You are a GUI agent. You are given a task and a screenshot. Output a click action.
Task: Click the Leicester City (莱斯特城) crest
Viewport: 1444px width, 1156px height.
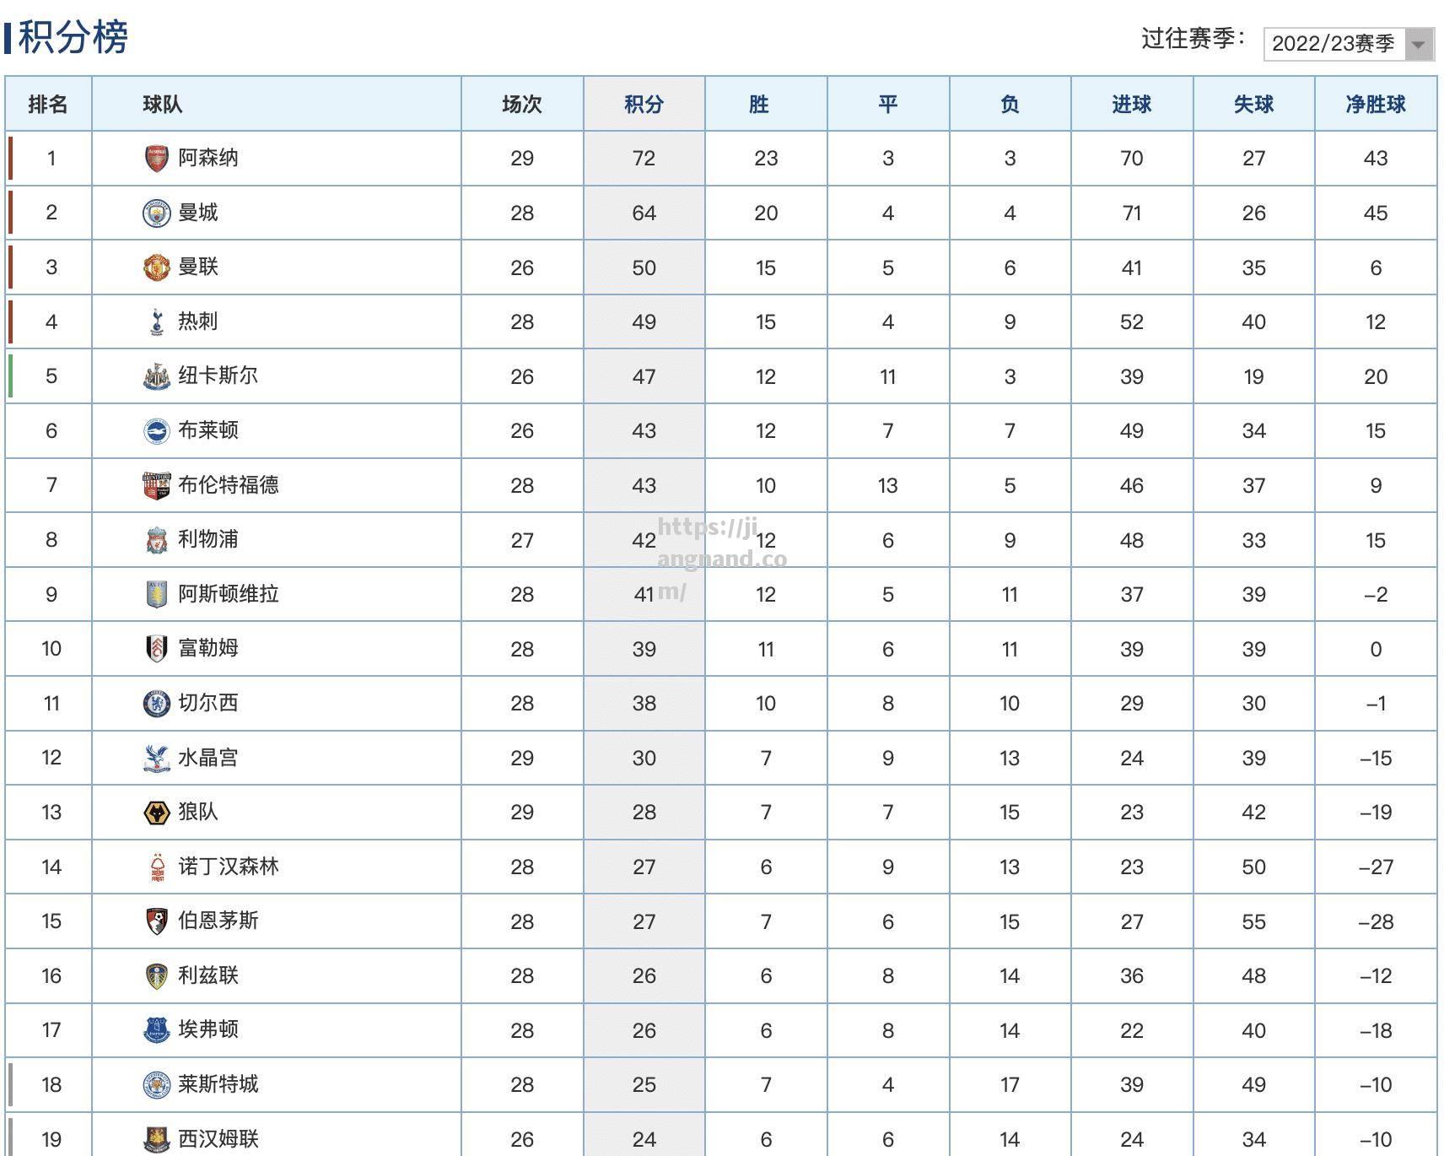tap(157, 1084)
